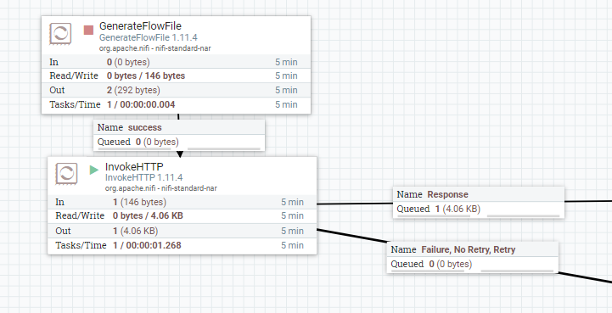
Task: Select the InvokeHTTP processor title
Action: (134, 166)
